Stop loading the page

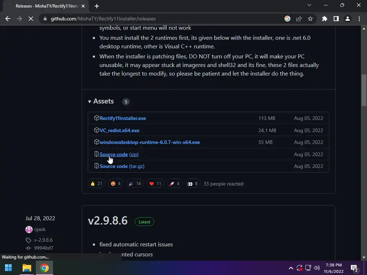click(31, 19)
